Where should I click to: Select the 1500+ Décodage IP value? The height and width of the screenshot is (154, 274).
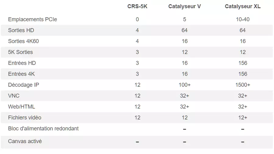click(243, 85)
